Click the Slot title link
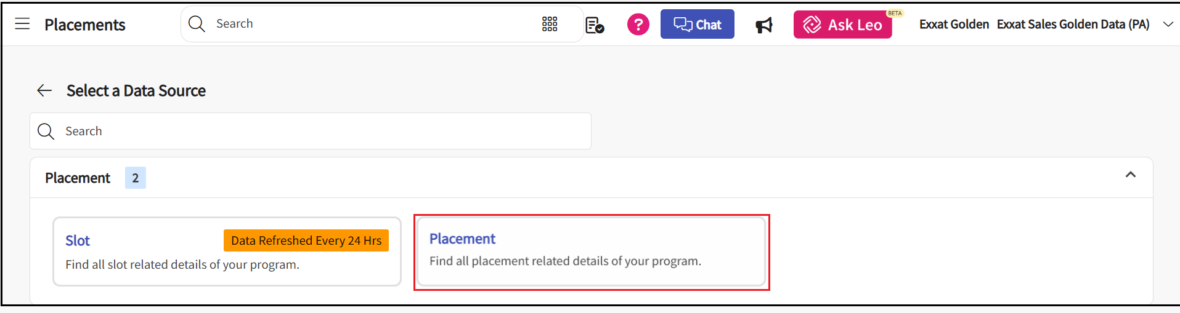This screenshot has height=313, width=1180. click(x=78, y=241)
